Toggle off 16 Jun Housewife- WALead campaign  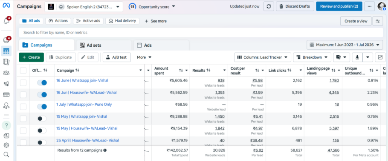click(x=42, y=94)
